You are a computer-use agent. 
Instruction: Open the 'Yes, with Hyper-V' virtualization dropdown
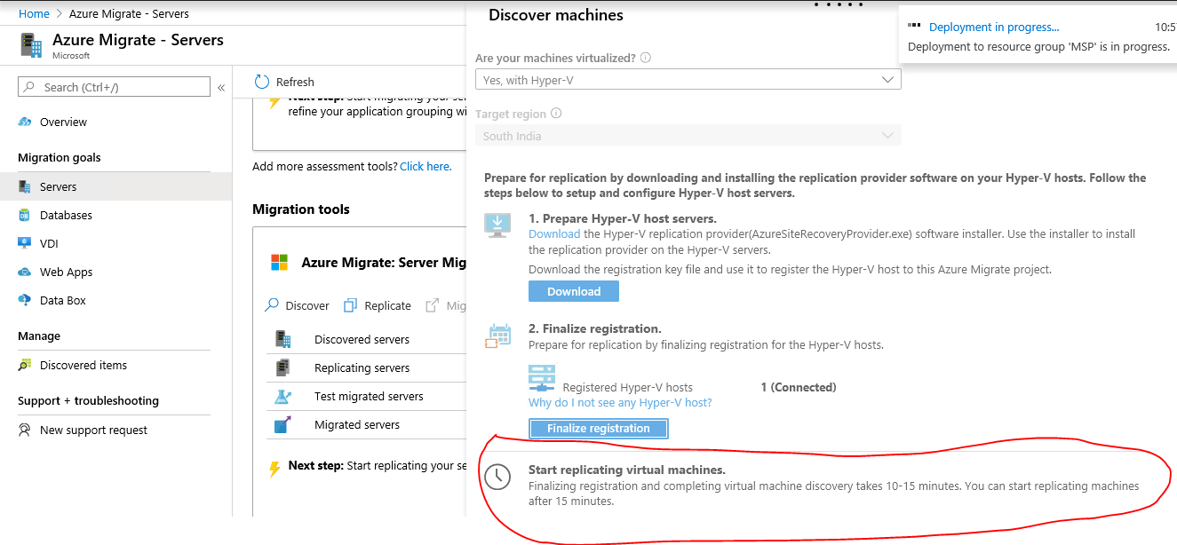click(x=688, y=80)
